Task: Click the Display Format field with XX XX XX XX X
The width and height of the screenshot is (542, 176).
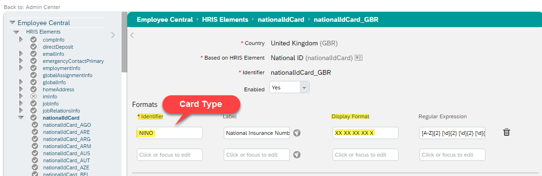Action: [x=365, y=132]
